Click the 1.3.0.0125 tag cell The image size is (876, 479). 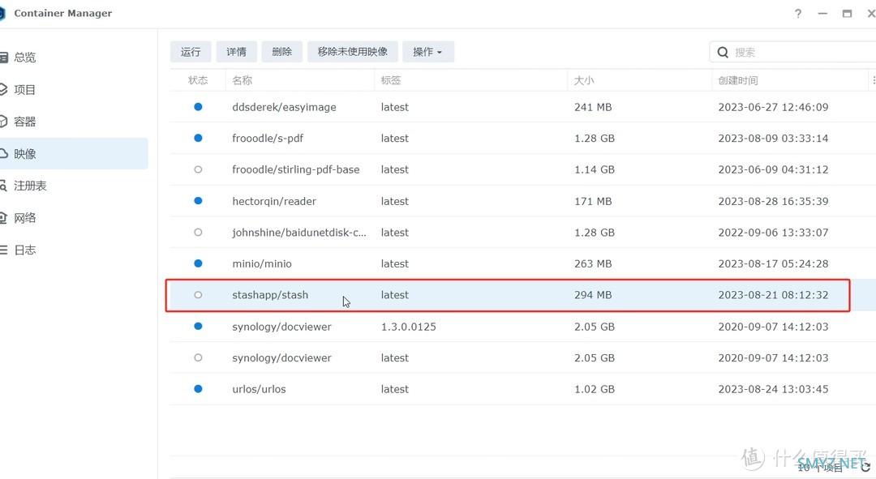pyautogui.click(x=408, y=327)
